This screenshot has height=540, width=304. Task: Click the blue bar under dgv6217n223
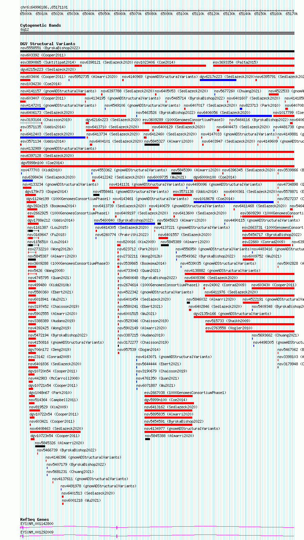[x=218, y=80]
